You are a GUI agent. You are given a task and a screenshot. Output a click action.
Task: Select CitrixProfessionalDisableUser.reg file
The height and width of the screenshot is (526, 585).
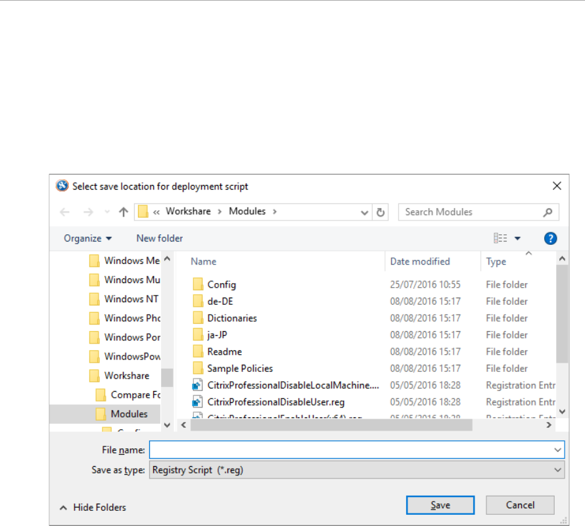[x=268, y=402]
